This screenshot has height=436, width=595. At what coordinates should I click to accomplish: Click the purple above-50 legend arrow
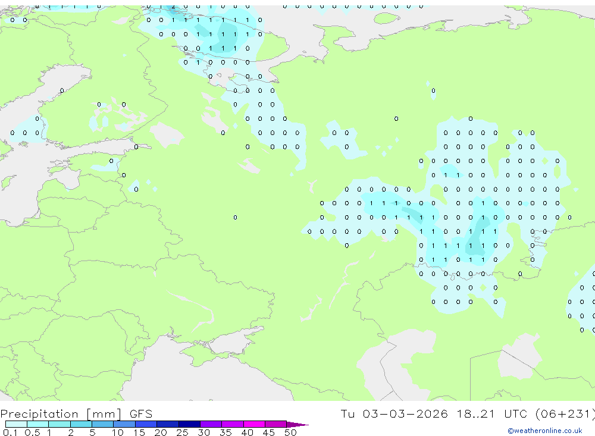pyautogui.click(x=297, y=424)
